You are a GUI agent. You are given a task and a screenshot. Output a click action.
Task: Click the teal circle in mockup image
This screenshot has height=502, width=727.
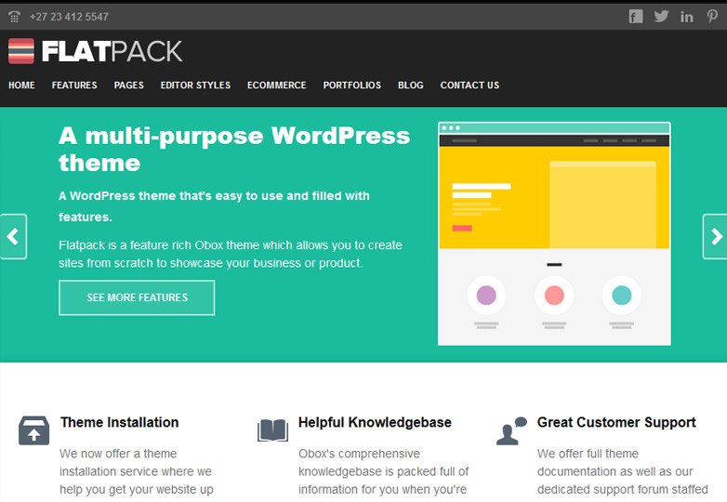pos(622,296)
